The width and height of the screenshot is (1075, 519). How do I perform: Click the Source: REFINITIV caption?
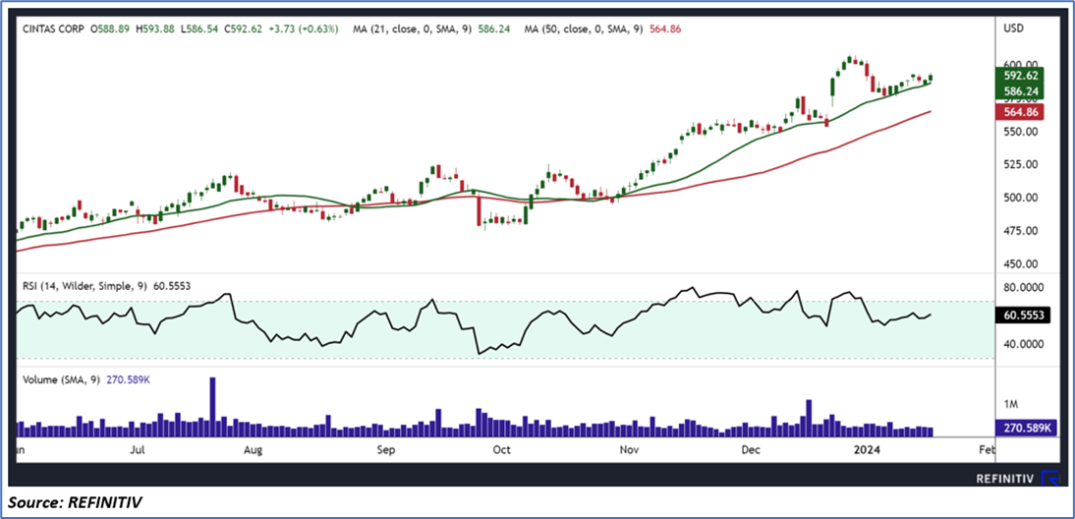click(76, 503)
